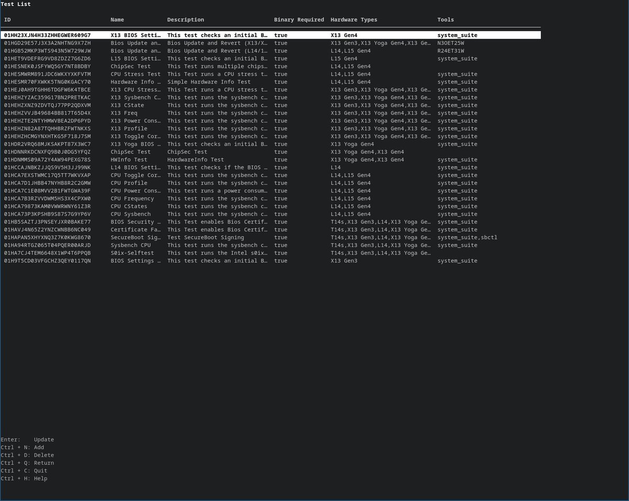Image resolution: width=629 pixels, height=501 pixels.
Task: Select the Certificate Fa… name cell
Action: coord(136,230)
